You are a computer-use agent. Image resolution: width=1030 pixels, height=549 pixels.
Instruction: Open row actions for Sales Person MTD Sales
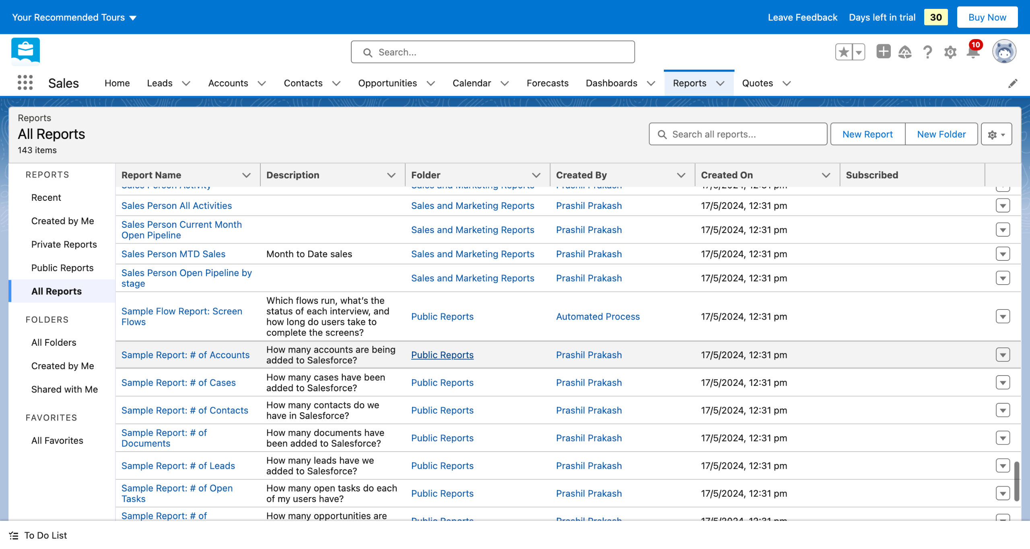pyautogui.click(x=1003, y=254)
